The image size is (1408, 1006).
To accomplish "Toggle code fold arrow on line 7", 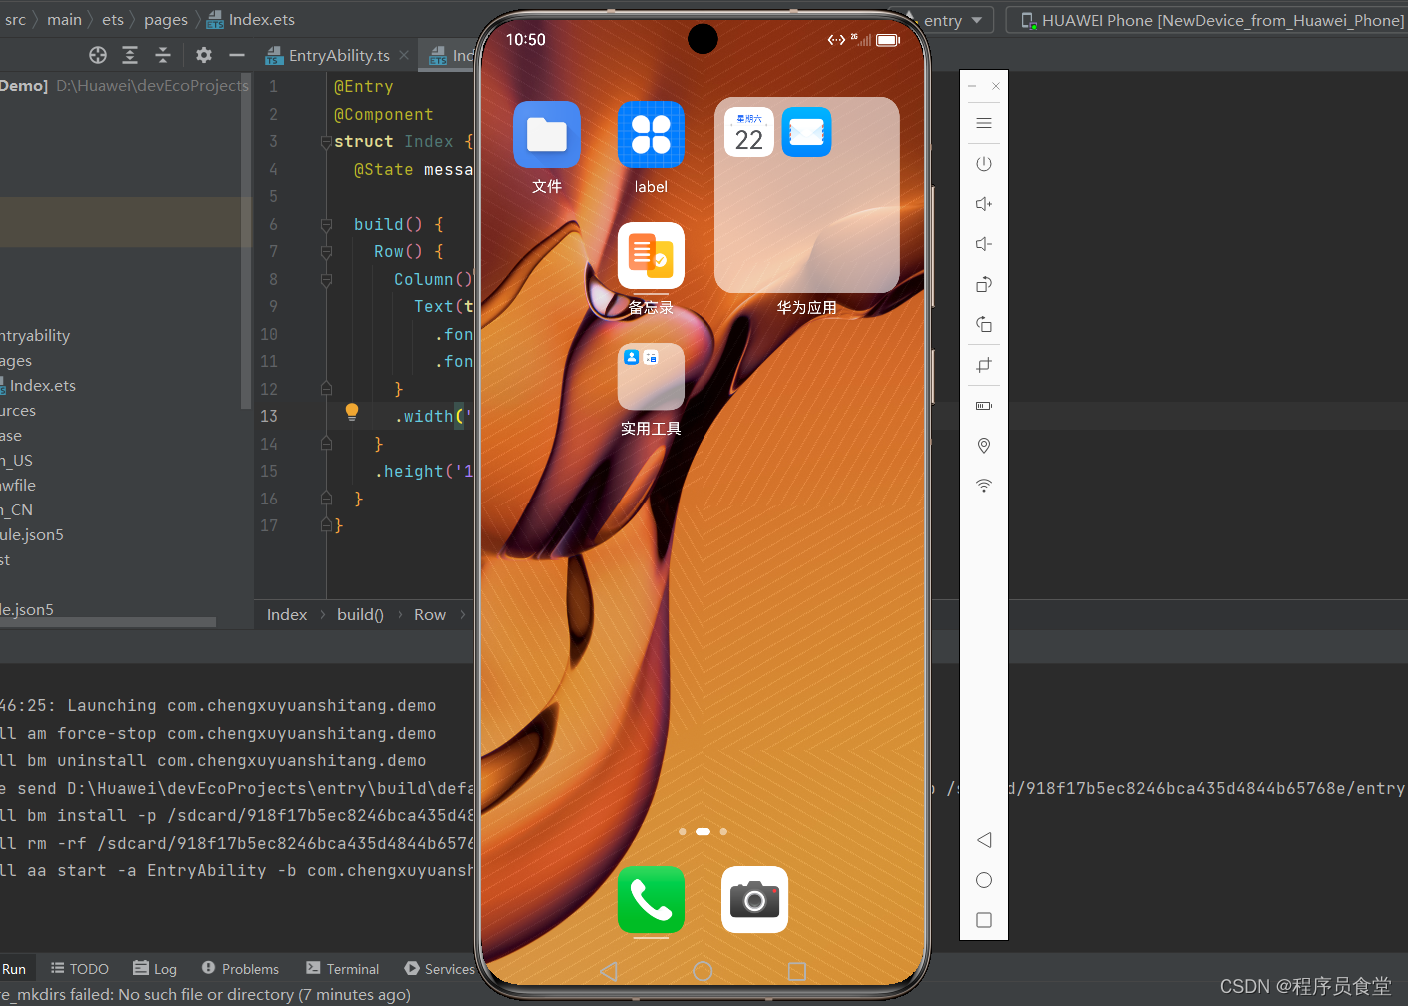I will tap(326, 251).
